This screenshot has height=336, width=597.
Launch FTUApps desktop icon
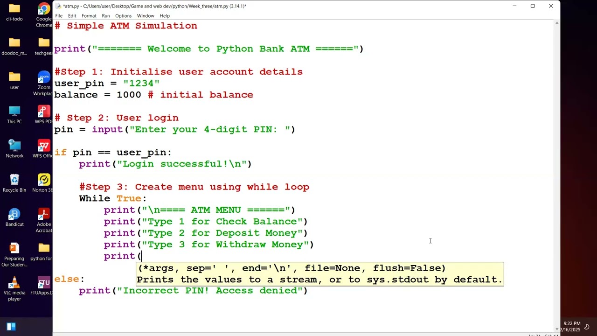(x=44, y=286)
